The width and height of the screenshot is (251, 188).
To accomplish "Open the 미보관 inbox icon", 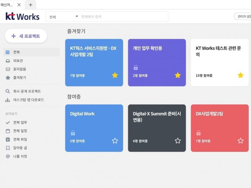I will (8, 61).
